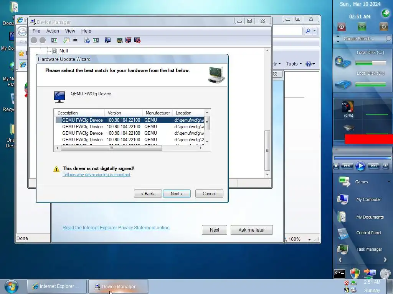Click the sidebar search magnifier icon

(x=388, y=39)
